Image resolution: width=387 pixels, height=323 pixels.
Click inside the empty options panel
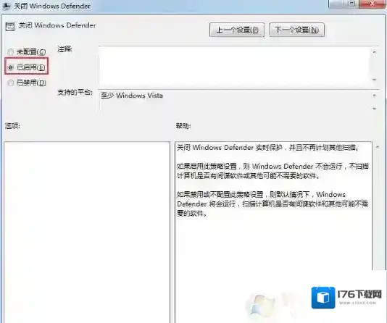87,232
